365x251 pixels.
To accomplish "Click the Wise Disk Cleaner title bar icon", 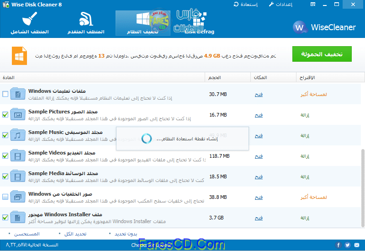I will pos(5,5).
